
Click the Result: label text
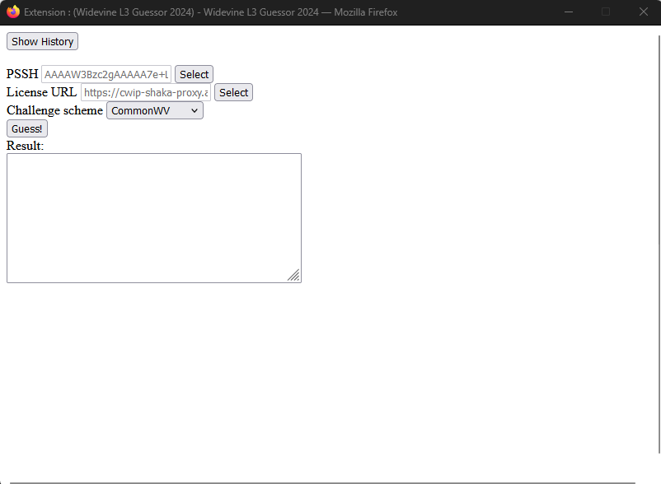(x=26, y=146)
